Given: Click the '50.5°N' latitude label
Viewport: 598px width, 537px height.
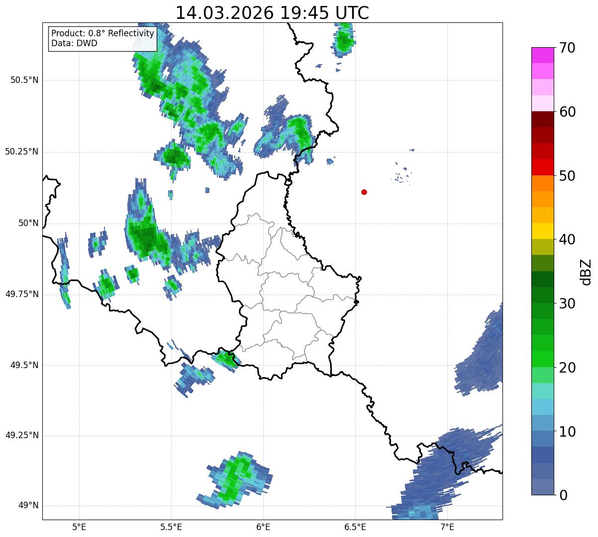Looking at the screenshot, I should point(25,80).
